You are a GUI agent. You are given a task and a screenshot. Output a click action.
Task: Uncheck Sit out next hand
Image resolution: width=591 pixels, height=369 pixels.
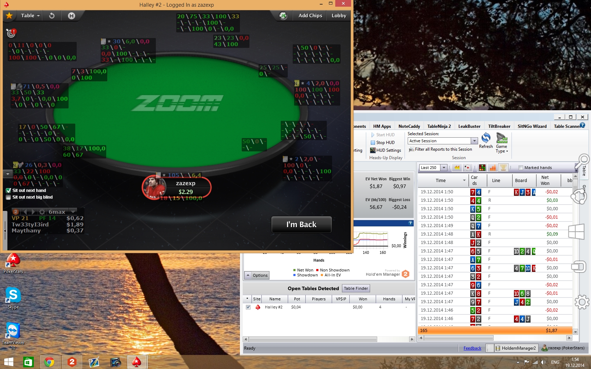[8, 190]
